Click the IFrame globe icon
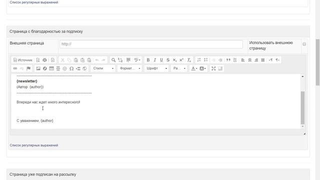This screenshot has width=320, height=180. point(84,68)
